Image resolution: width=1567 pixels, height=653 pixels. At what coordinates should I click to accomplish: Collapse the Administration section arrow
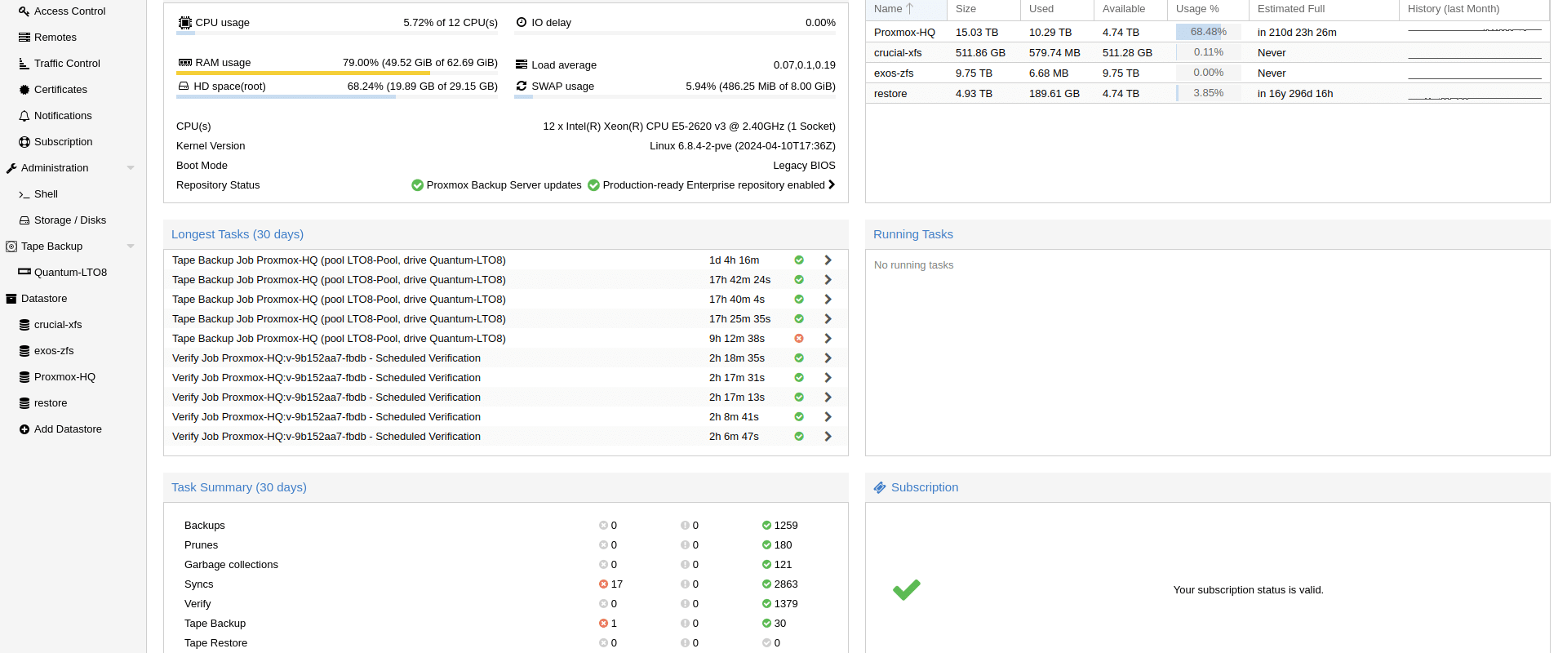(x=131, y=168)
